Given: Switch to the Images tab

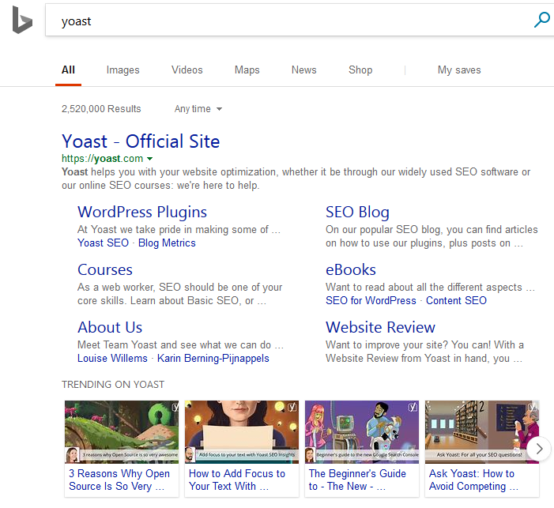Looking at the screenshot, I should tap(122, 70).
